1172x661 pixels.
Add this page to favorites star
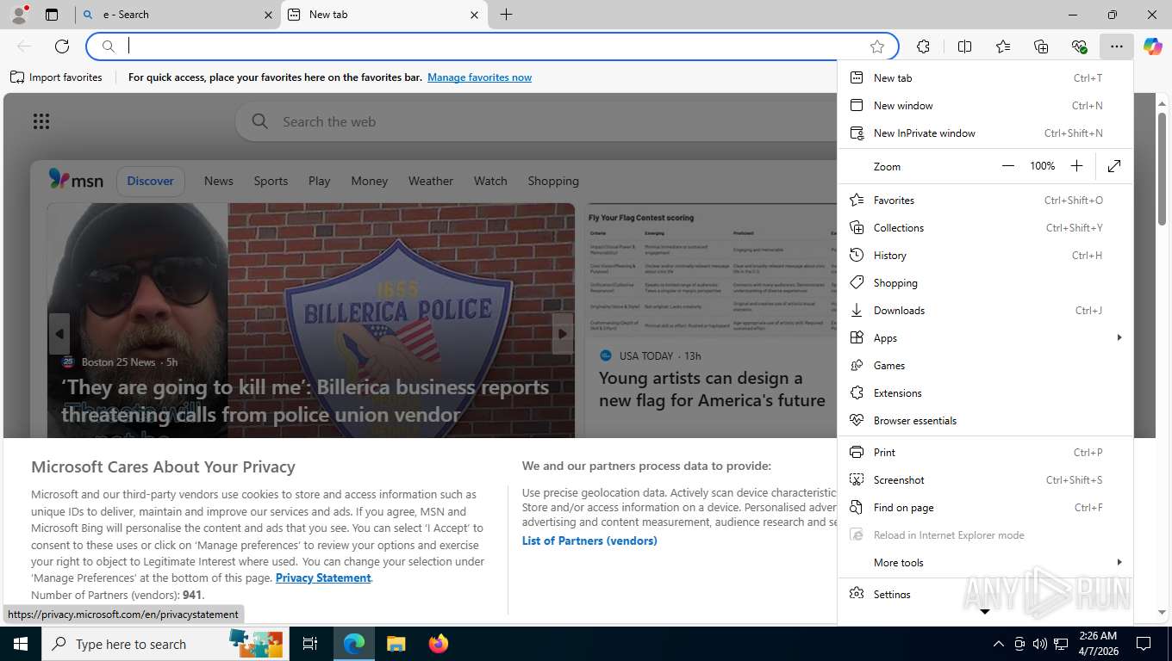point(877,46)
